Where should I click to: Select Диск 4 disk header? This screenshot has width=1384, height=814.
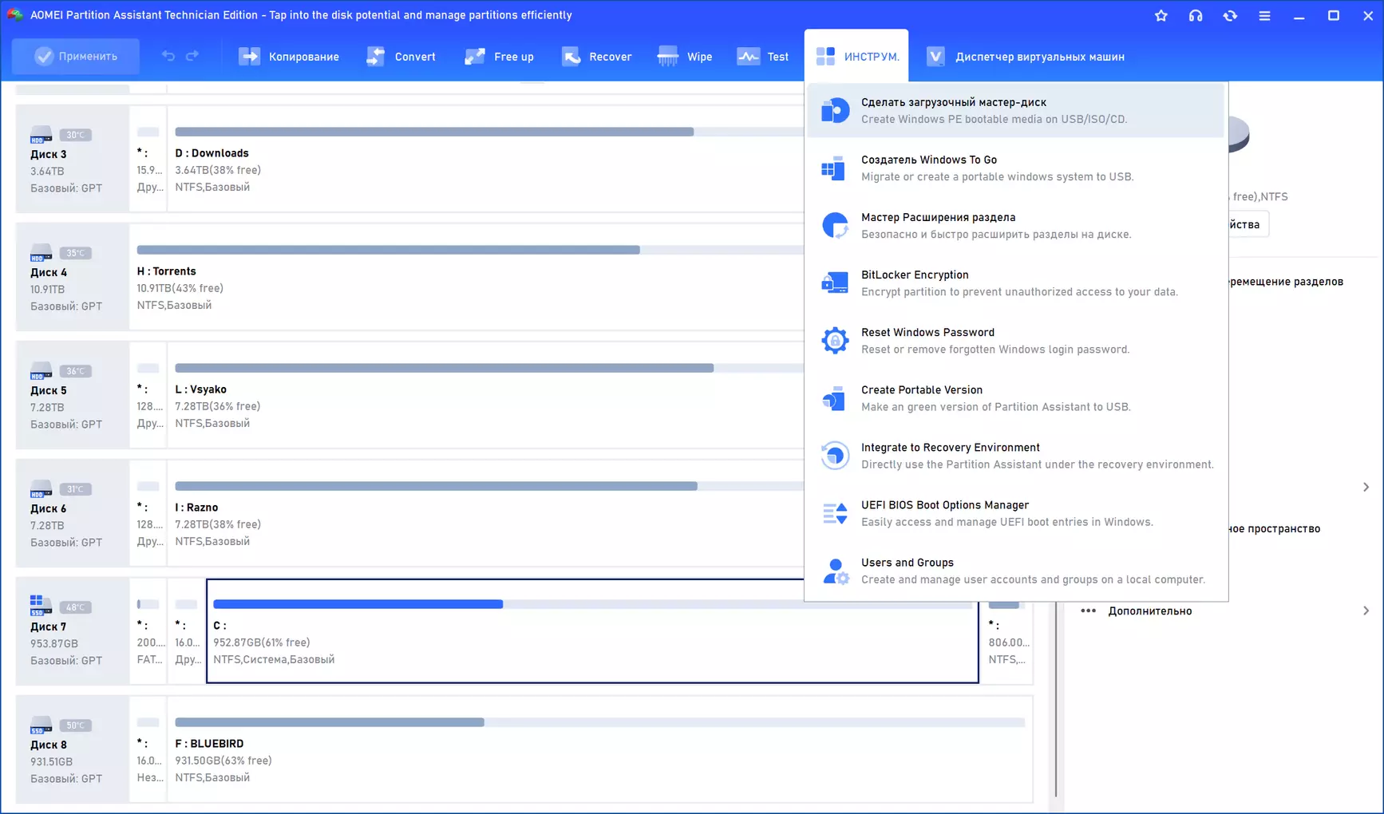point(72,276)
